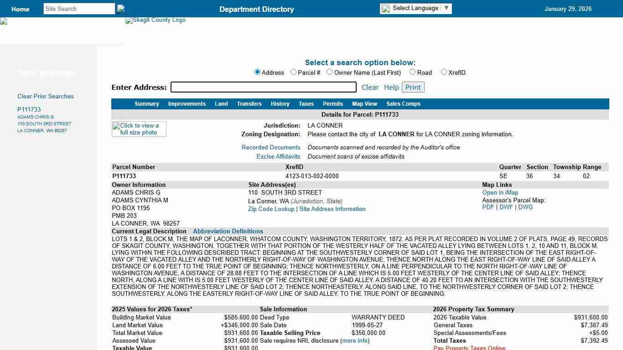Image resolution: width=623 pixels, height=350 pixels.
Task: Open the Recorded Documents link
Action: 271,148
